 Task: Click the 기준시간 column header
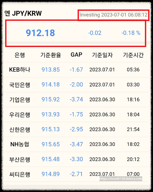click(133, 55)
